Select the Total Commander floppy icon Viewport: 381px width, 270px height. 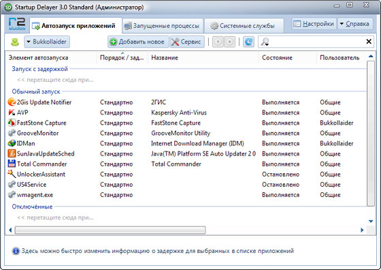point(12,164)
